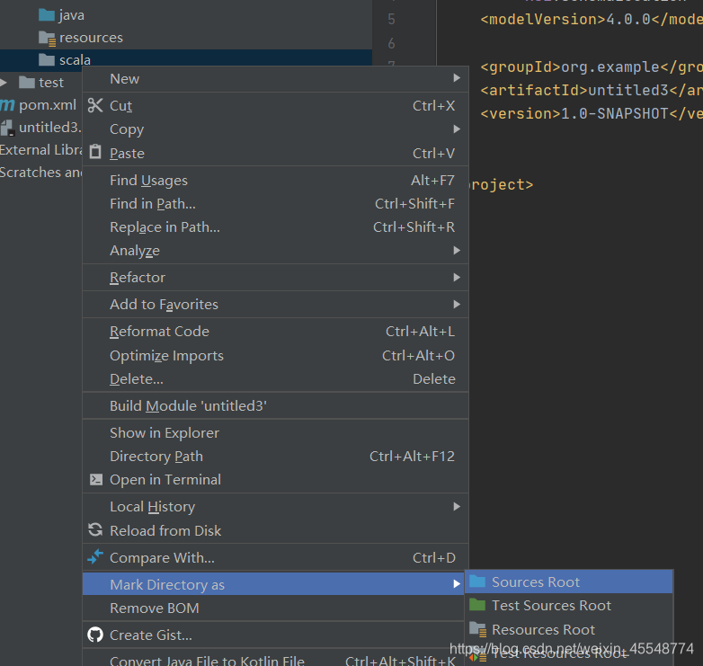The height and width of the screenshot is (666, 703).
Task: Click the blue Sources Root folder icon
Action: tap(477, 582)
